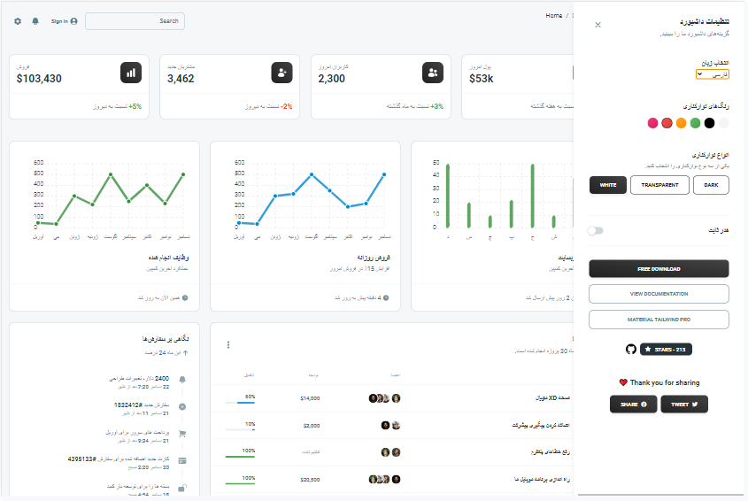Select the orange sidenav color swatch
This screenshot has height=501, width=748.
[x=682, y=123]
